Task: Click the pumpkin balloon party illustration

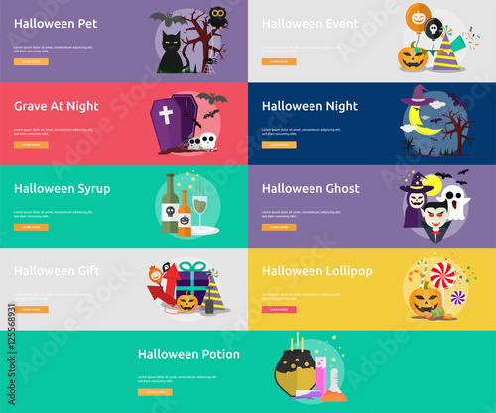Action: tap(435, 38)
